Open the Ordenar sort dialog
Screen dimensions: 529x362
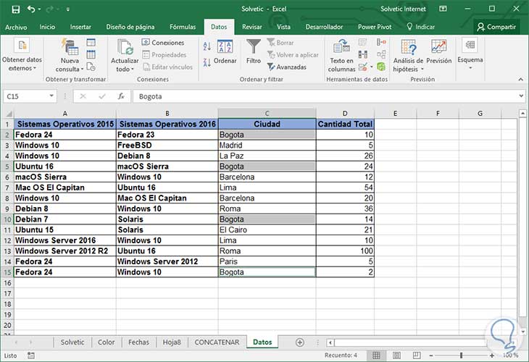click(x=225, y=52)
